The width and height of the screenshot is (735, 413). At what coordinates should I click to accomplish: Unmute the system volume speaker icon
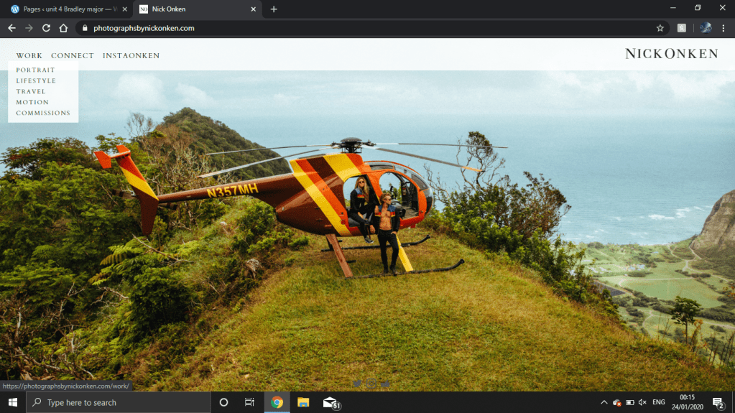coord(642,402)
